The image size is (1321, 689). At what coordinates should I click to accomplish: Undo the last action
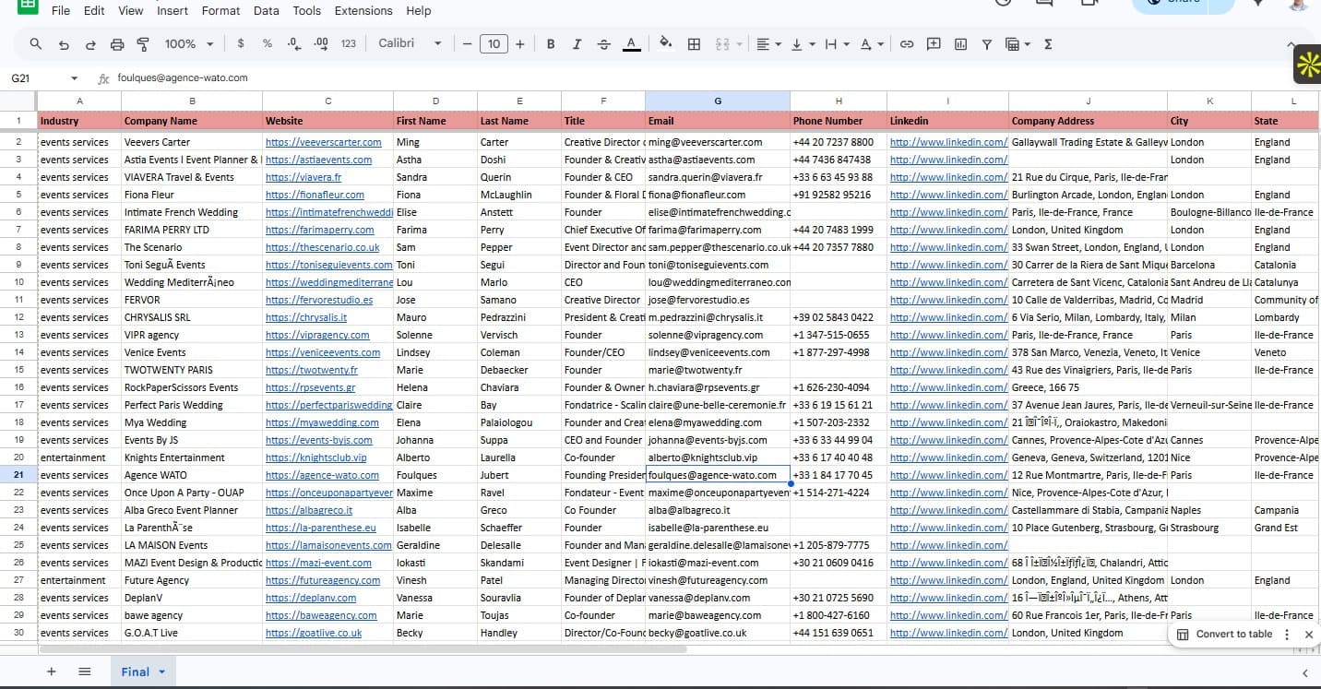[64, 44]
